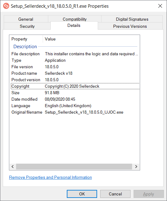Viewport: 167px width, 201px height.
Task: Collapse the Description group heading
Action: tap(25, 47)
